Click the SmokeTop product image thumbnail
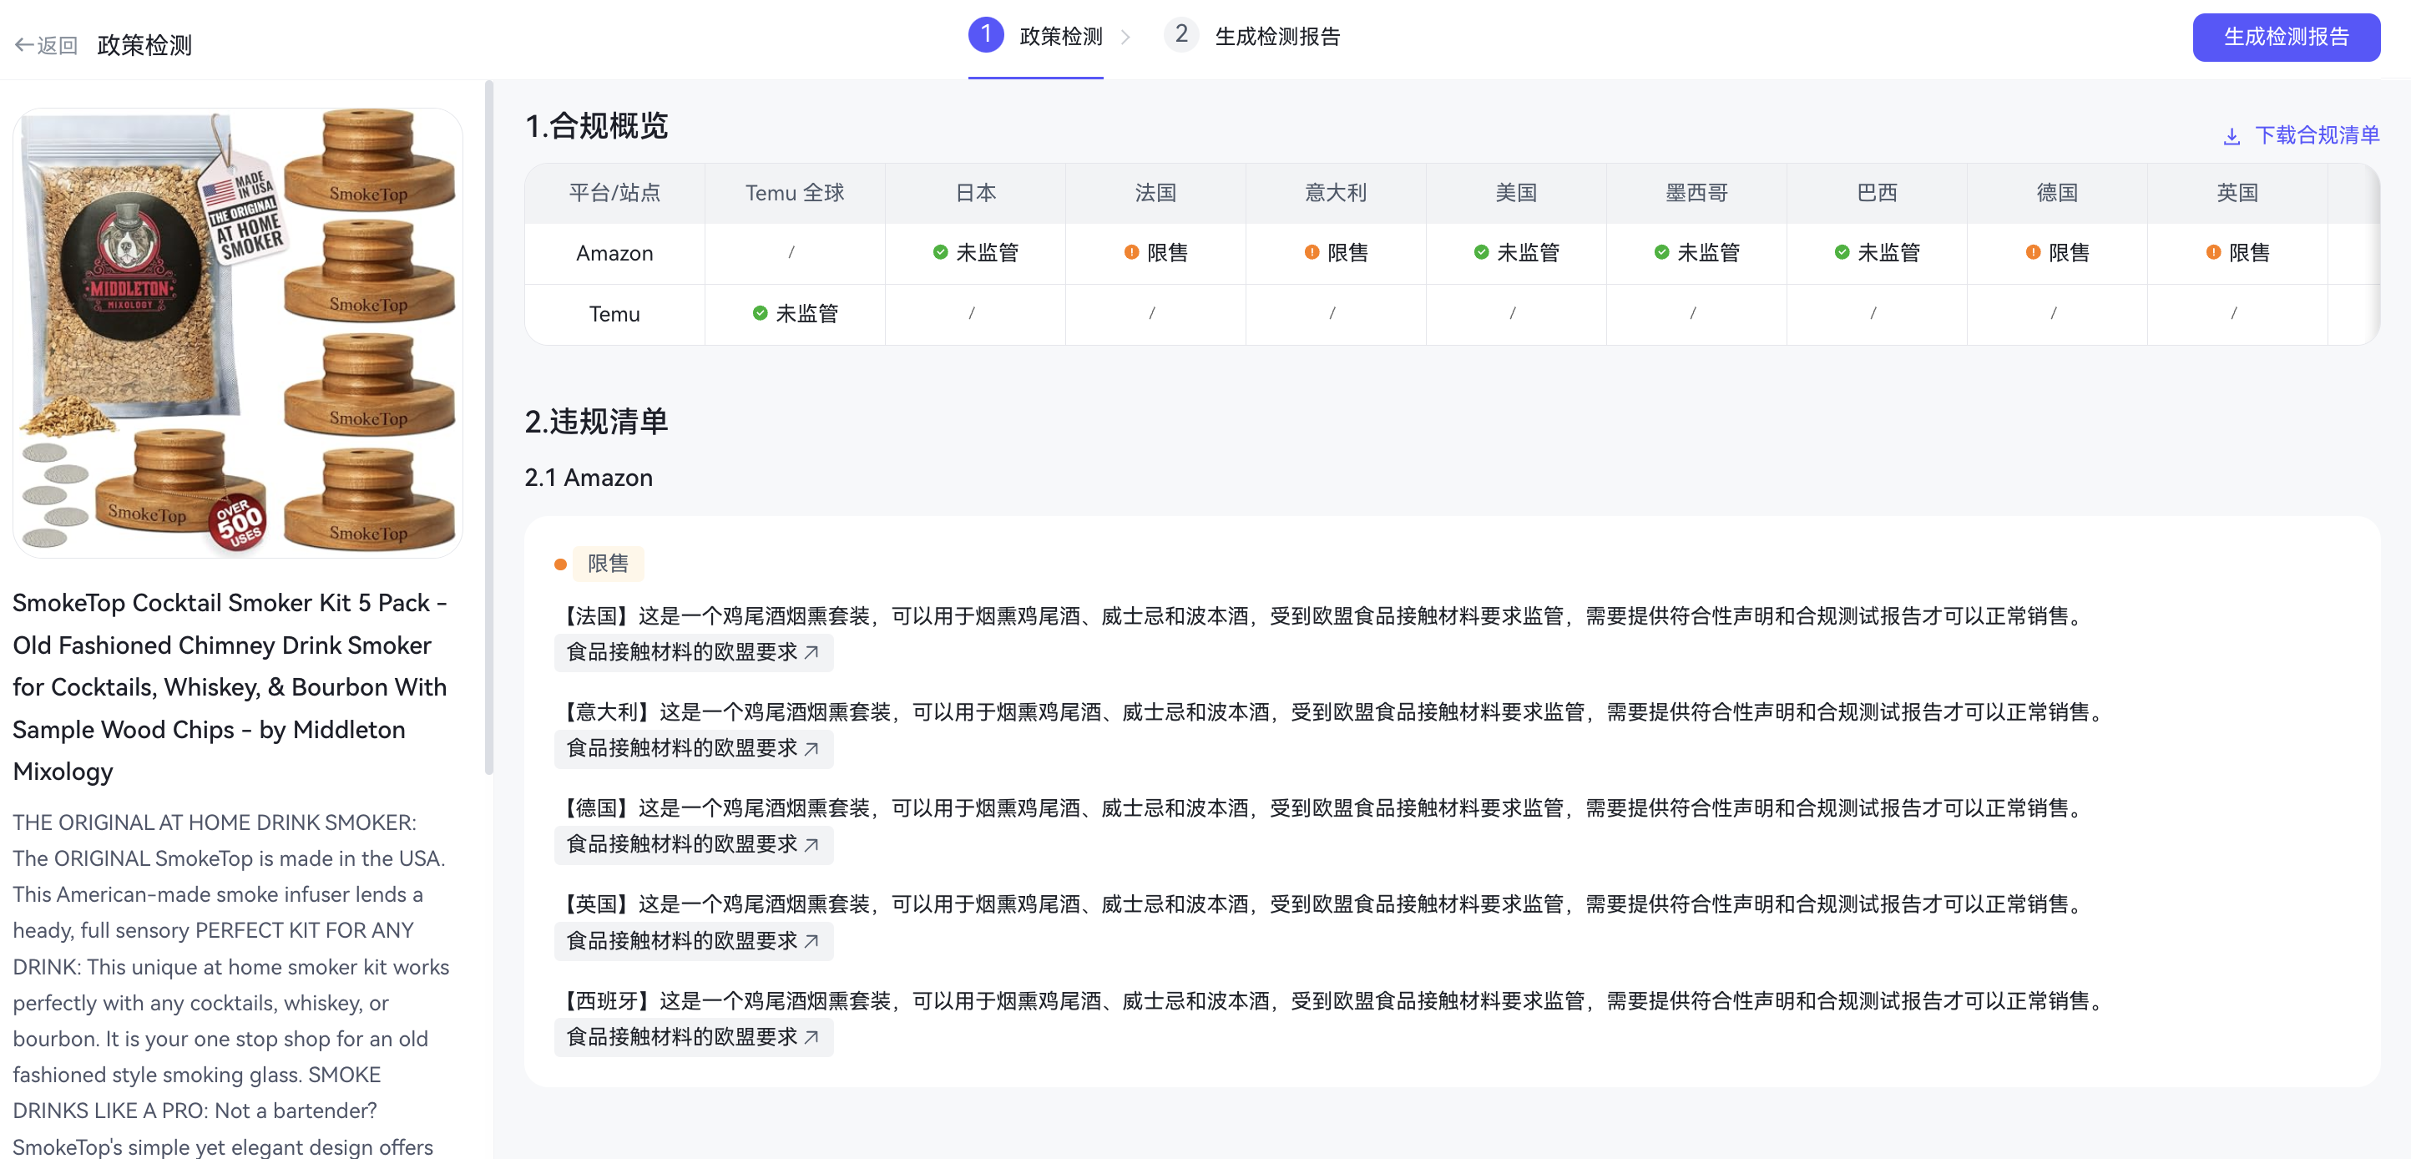The image size is (2411, 1159). pos(238,332)
